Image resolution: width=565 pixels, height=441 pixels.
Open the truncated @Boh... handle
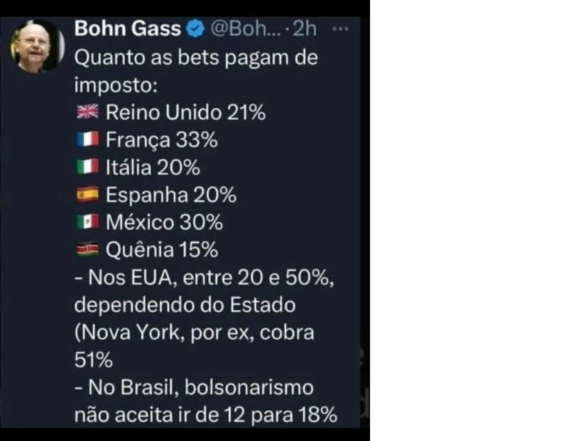tap(245, 29)
